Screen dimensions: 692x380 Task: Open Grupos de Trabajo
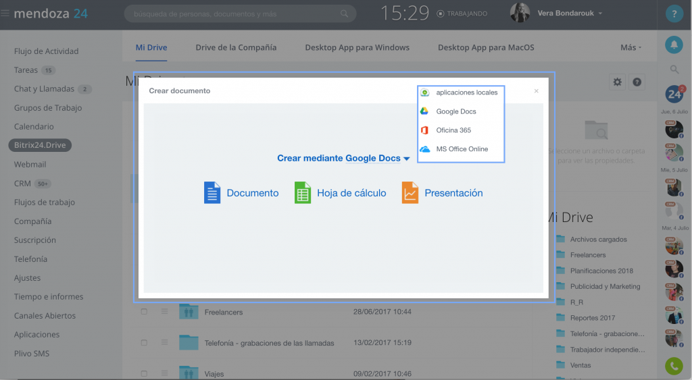pos(48,107)
